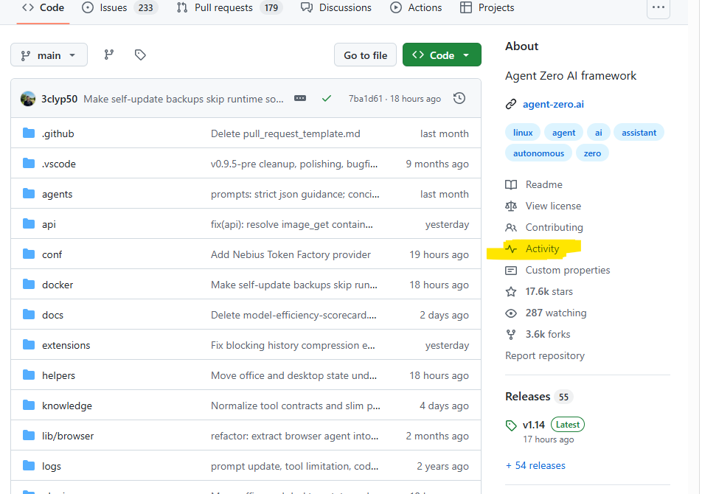The width and height of the screenshot is (702, 494).
Task: Switch to the Code tab
Action: pyautogui.click(x=43, y=7)
